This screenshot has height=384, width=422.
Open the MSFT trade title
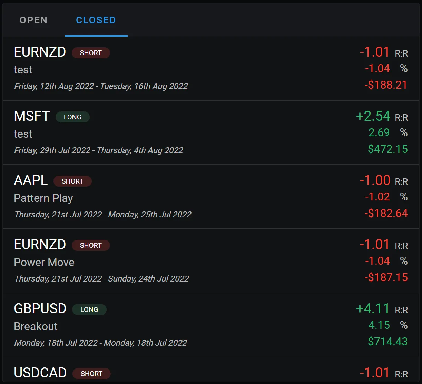[32, 116]
